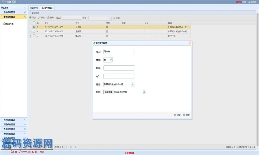Uncheck the checkbox for student 马冬梅
Image resolution: width=259 pixels, height=155 pixels.
coord(34,27)
